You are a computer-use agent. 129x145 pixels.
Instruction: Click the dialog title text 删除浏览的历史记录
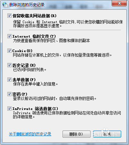[27, 5]
